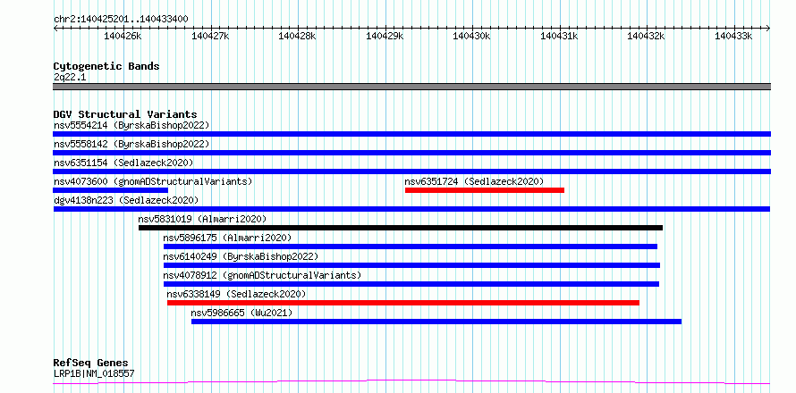Click the 140433k ruler tick label

click(734, 36)
